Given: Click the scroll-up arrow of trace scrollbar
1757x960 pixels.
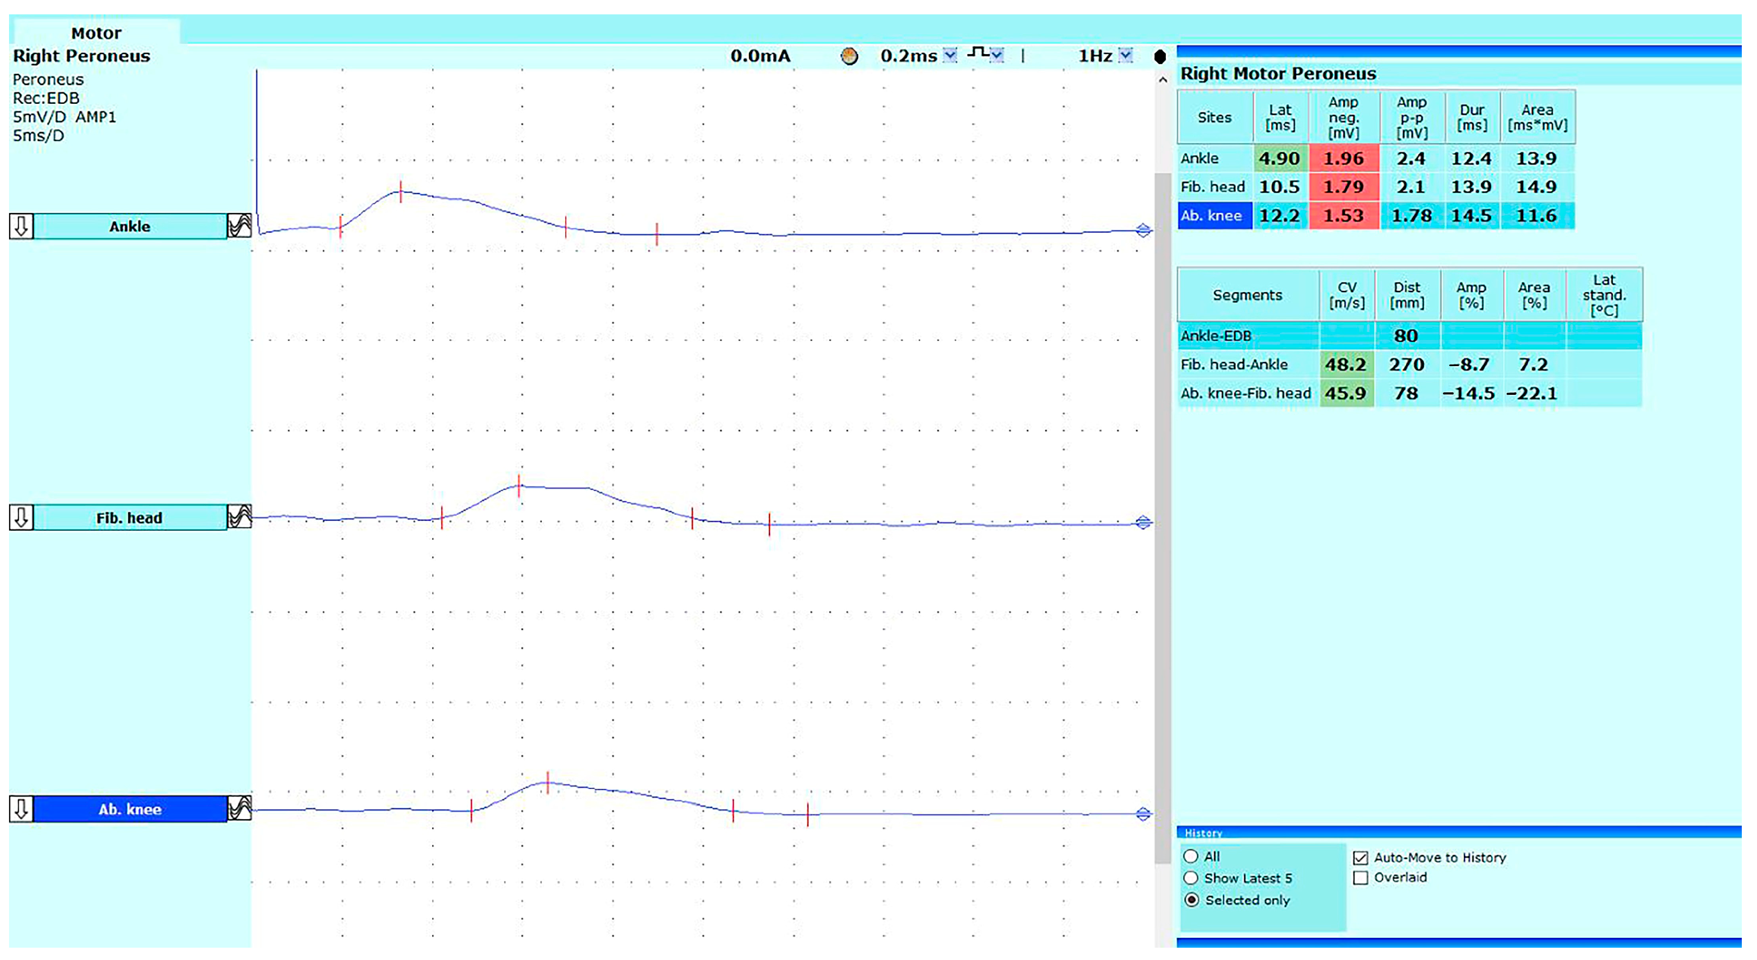Looking at the screenshot, I should (1163, 80).
